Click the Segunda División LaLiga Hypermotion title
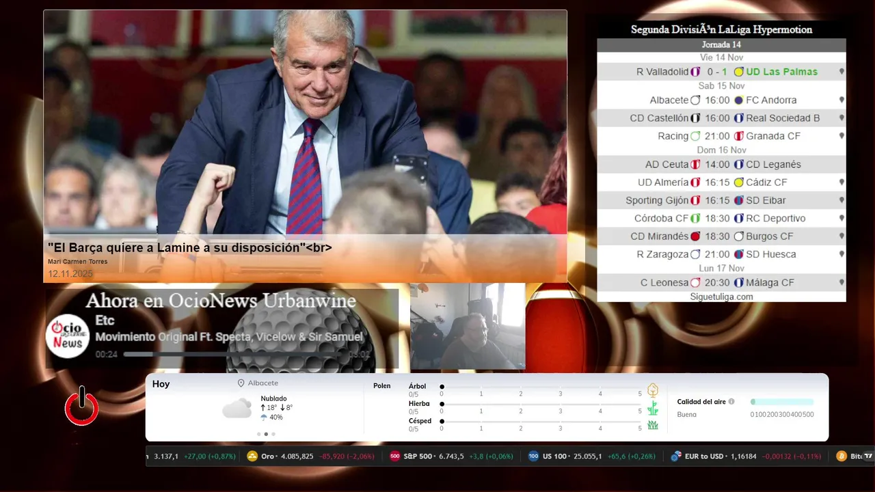The height and width of the screenshot is (492, 875). click(x=721, y=29)
